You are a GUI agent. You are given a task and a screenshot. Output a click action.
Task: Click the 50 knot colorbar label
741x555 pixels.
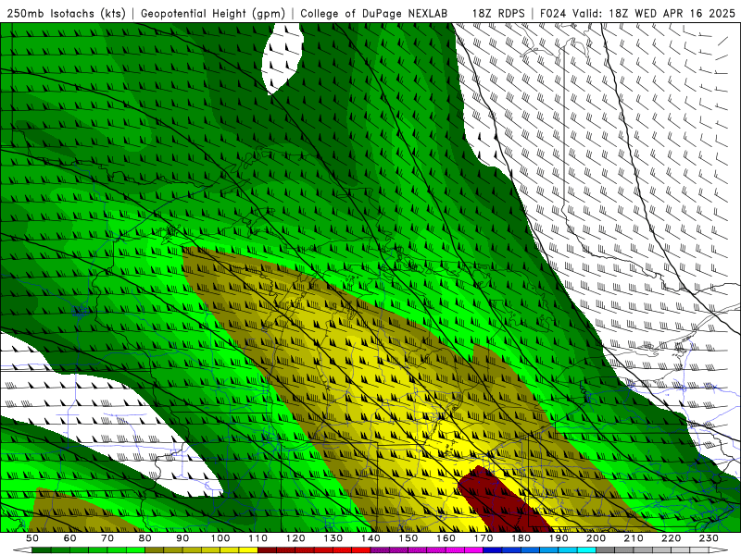[x=32, y=538]
